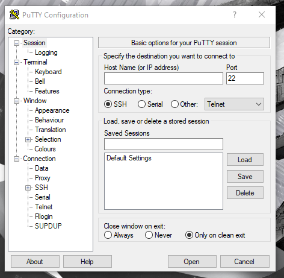Choose Never for close window on exit
Viewport: 284px width, 278px height.
149,235
